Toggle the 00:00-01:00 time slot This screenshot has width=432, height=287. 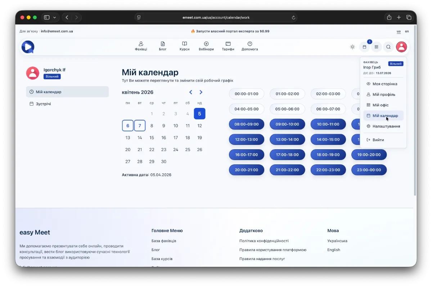[247, 94]
